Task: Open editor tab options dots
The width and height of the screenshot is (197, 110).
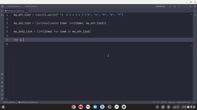Action: point(190,11)
